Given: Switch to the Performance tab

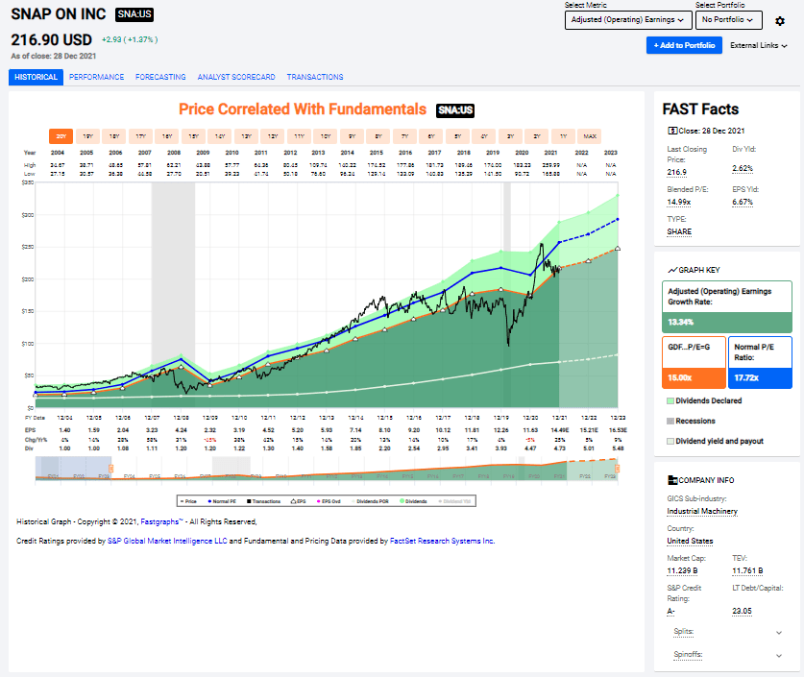Looking at the screenshot, I should (x=96, y=77).
